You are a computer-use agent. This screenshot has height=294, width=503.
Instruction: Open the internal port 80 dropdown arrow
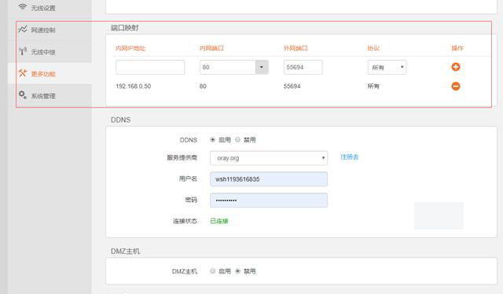262,67
